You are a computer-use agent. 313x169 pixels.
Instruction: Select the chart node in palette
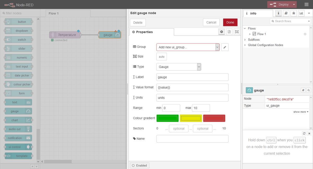pos(19,120)
